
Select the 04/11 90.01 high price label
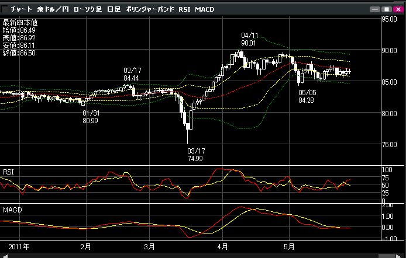click(249, 40)
